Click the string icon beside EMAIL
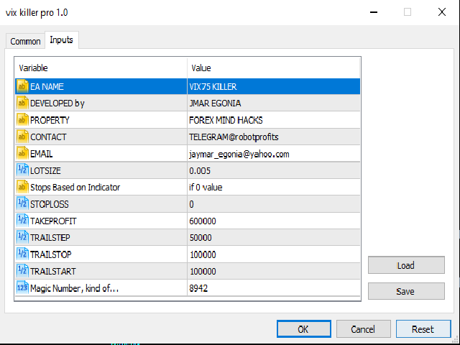Screen dimensions: 460x345 click(22, 154)
